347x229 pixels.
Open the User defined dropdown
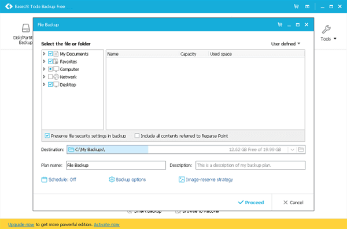[286, 44]
